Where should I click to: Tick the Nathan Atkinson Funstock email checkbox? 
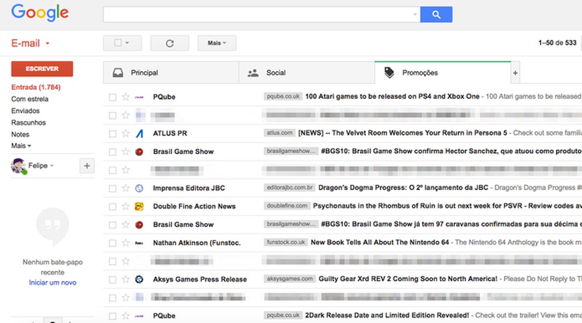[112, 243]
